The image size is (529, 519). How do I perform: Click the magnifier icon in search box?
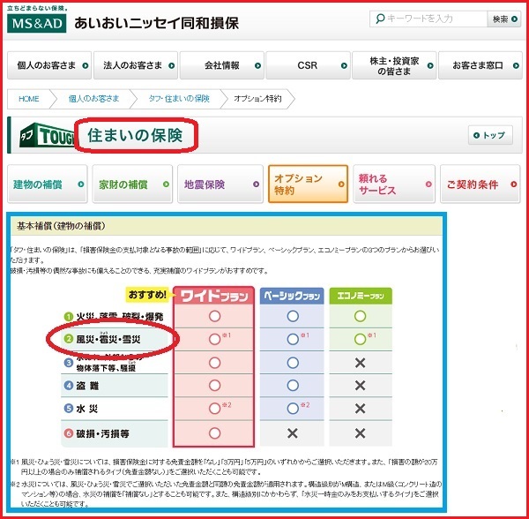click(378, 19)
